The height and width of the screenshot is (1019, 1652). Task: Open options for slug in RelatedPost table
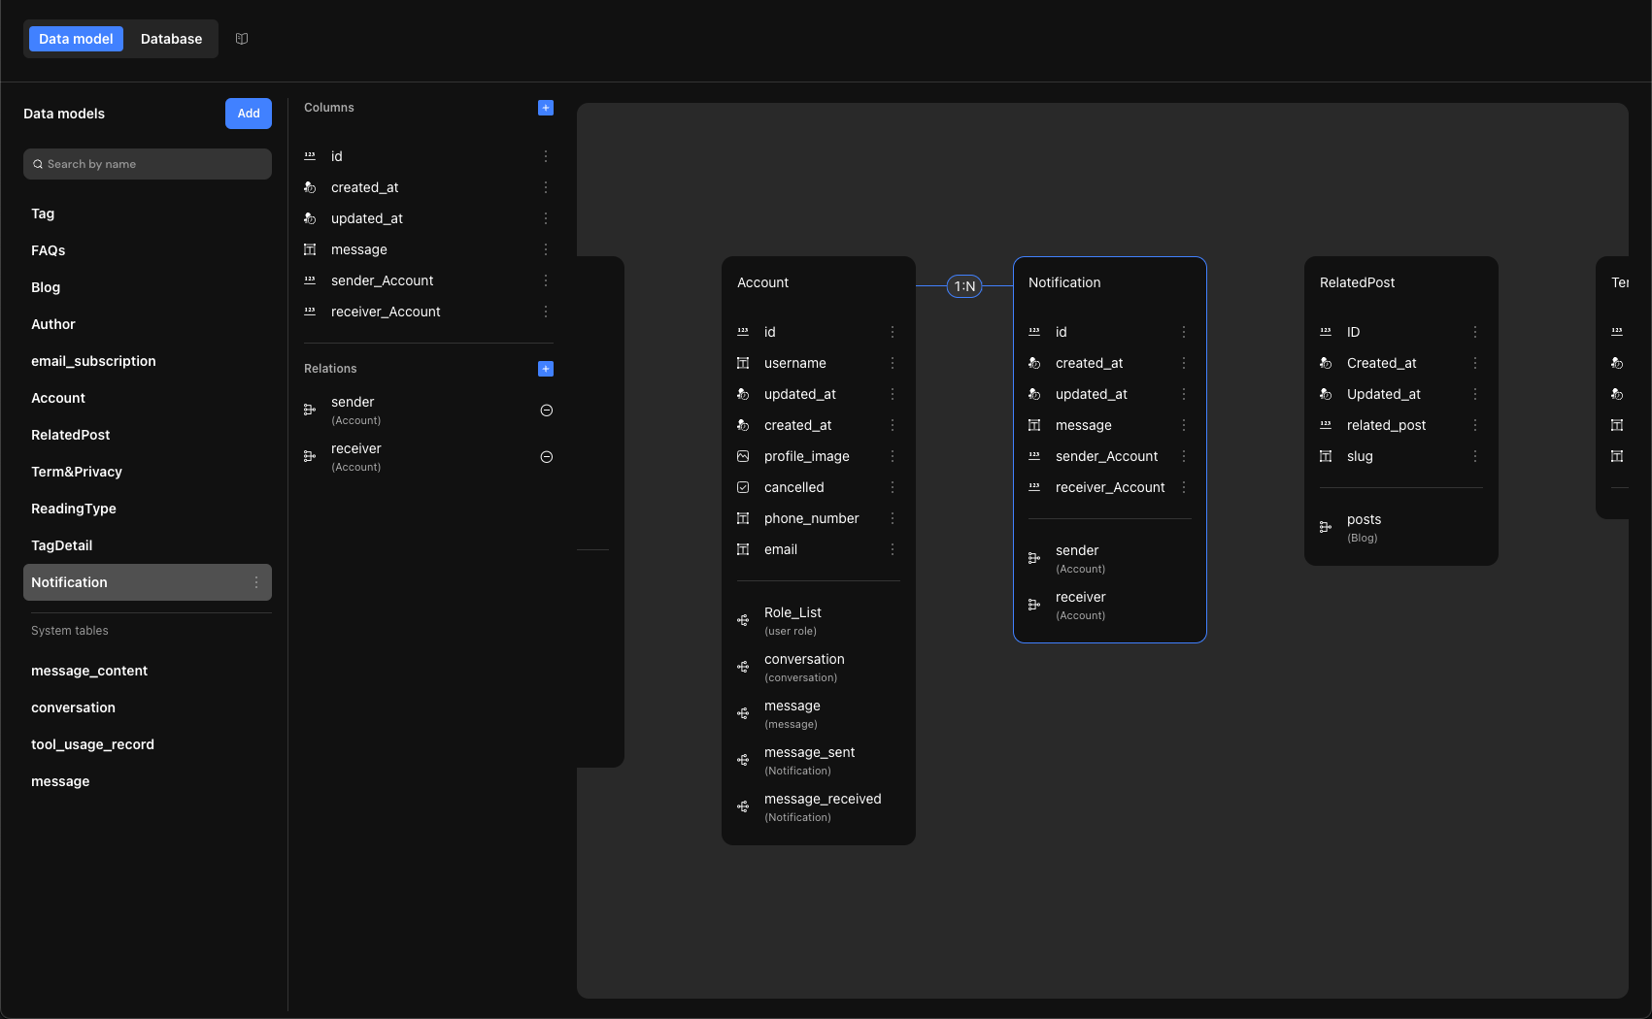tap(1475, 456)
